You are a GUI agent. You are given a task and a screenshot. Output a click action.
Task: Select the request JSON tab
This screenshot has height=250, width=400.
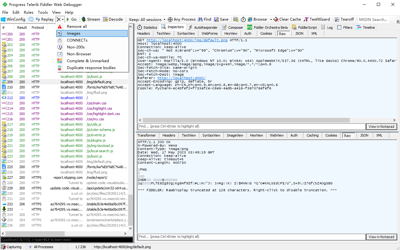click(x=299, y=33)
